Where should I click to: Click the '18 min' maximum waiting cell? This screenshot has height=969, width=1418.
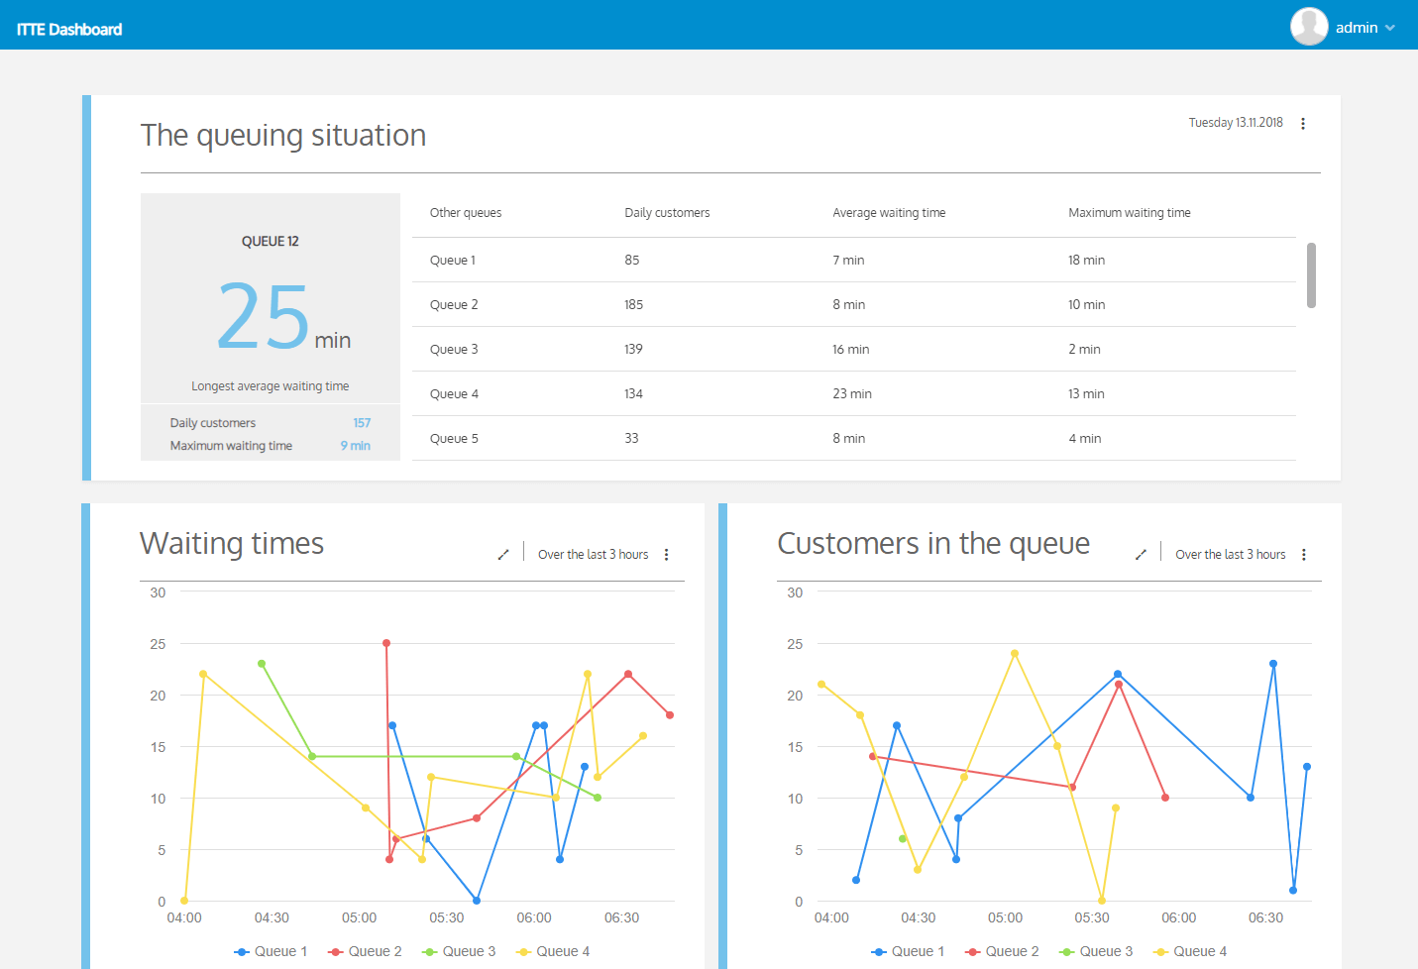(1086, 260)
